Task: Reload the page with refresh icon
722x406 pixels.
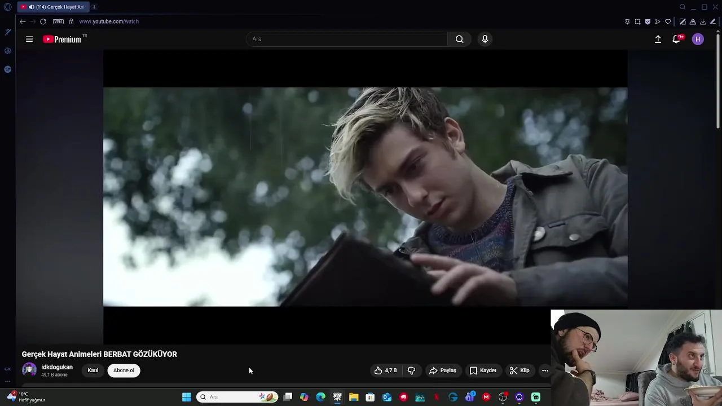Action: click(x=43, y=21)
